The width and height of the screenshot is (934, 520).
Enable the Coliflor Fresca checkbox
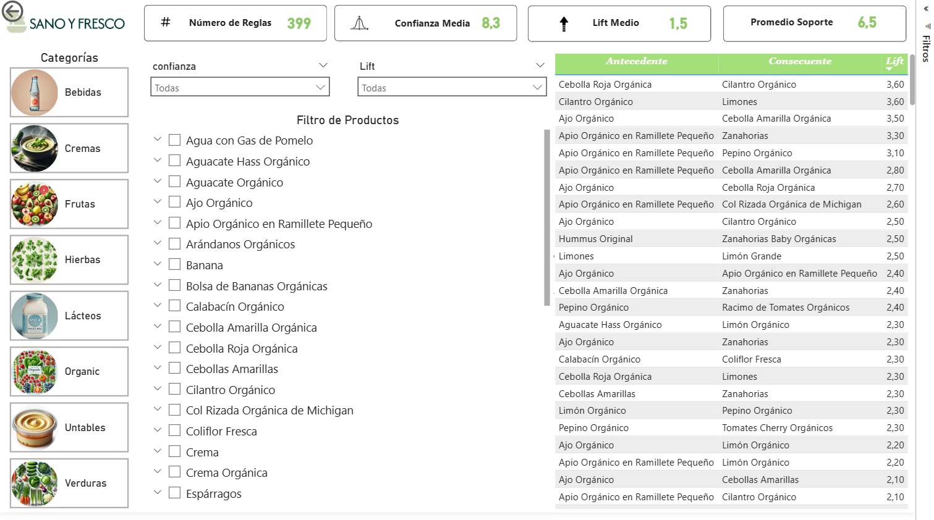click(x=175, y=430)
